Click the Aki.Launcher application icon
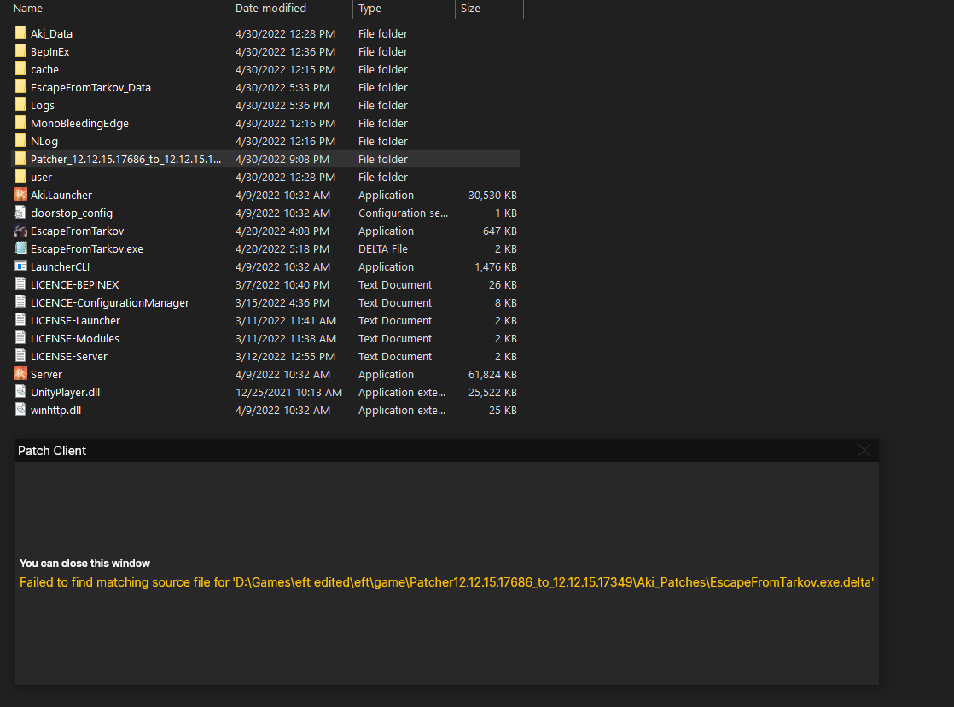 (20, 195)
